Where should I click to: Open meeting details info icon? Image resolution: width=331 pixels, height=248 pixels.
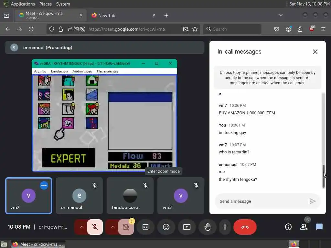pos(288,227)
